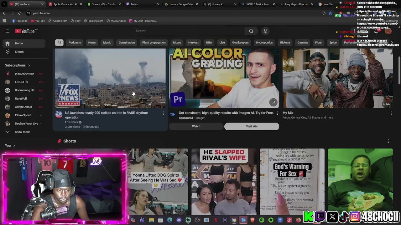Start voice search with the microphone
Screen dimensions: 401x225
point(265,31)
